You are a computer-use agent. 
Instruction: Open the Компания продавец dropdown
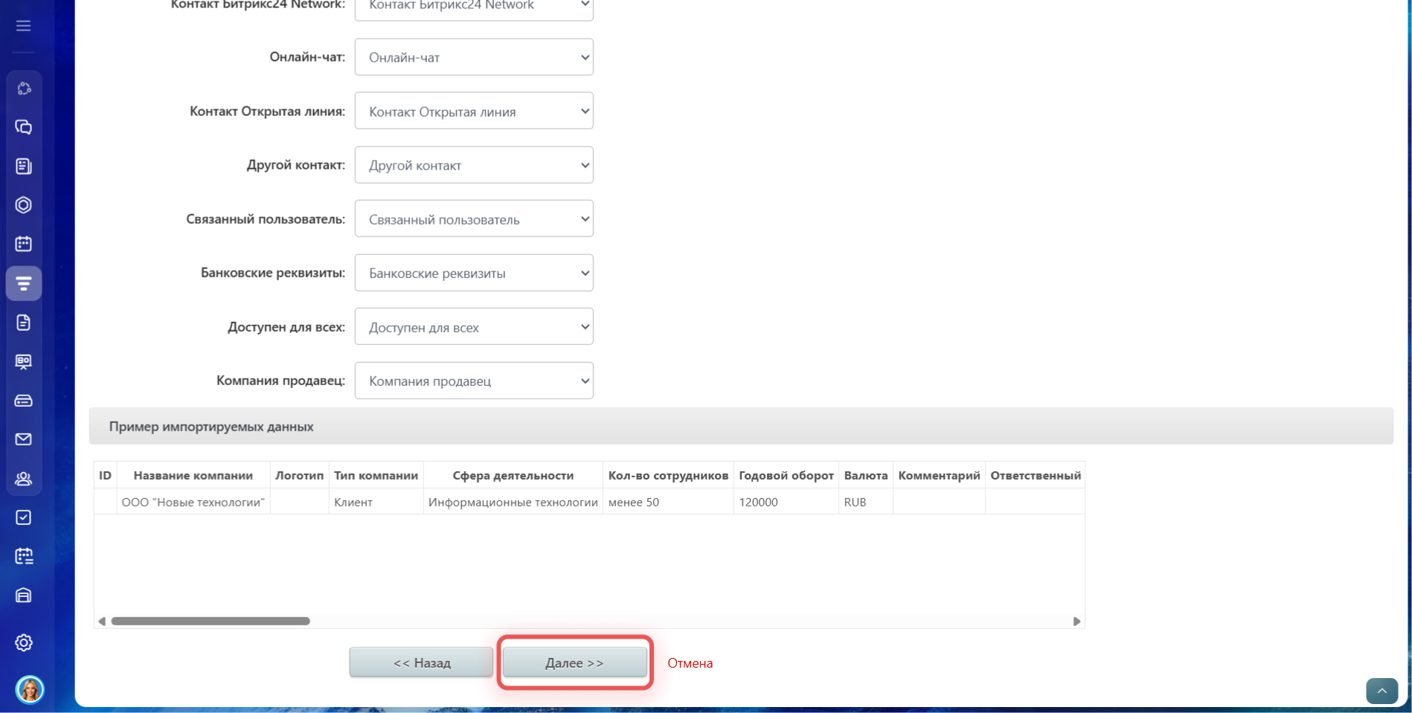[x=474, y=381]
